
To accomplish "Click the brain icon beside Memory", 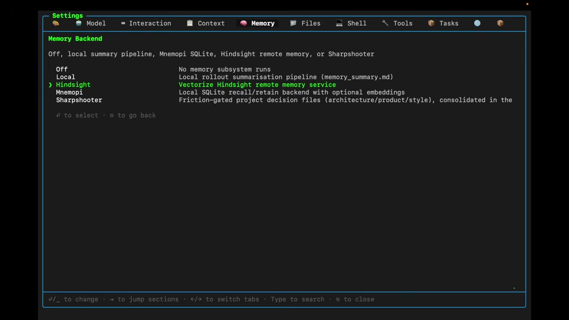I will click(x=244, y=23).
